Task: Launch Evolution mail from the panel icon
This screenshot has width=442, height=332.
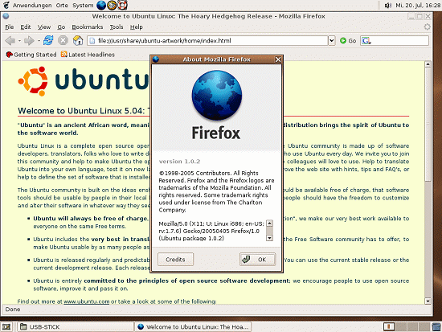Action: click(x=112, y=5)
